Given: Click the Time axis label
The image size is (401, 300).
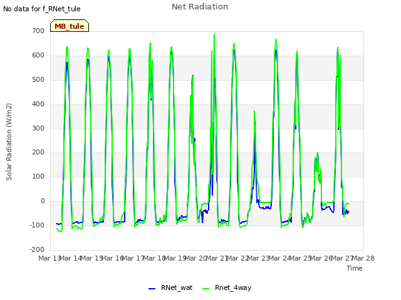Looking at the screenshot, I should pyautogui.click(x=355, y=268).
